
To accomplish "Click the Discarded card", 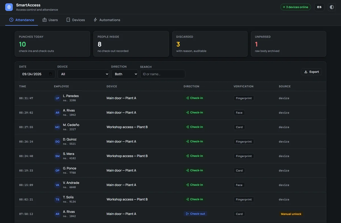I will 210,44.
